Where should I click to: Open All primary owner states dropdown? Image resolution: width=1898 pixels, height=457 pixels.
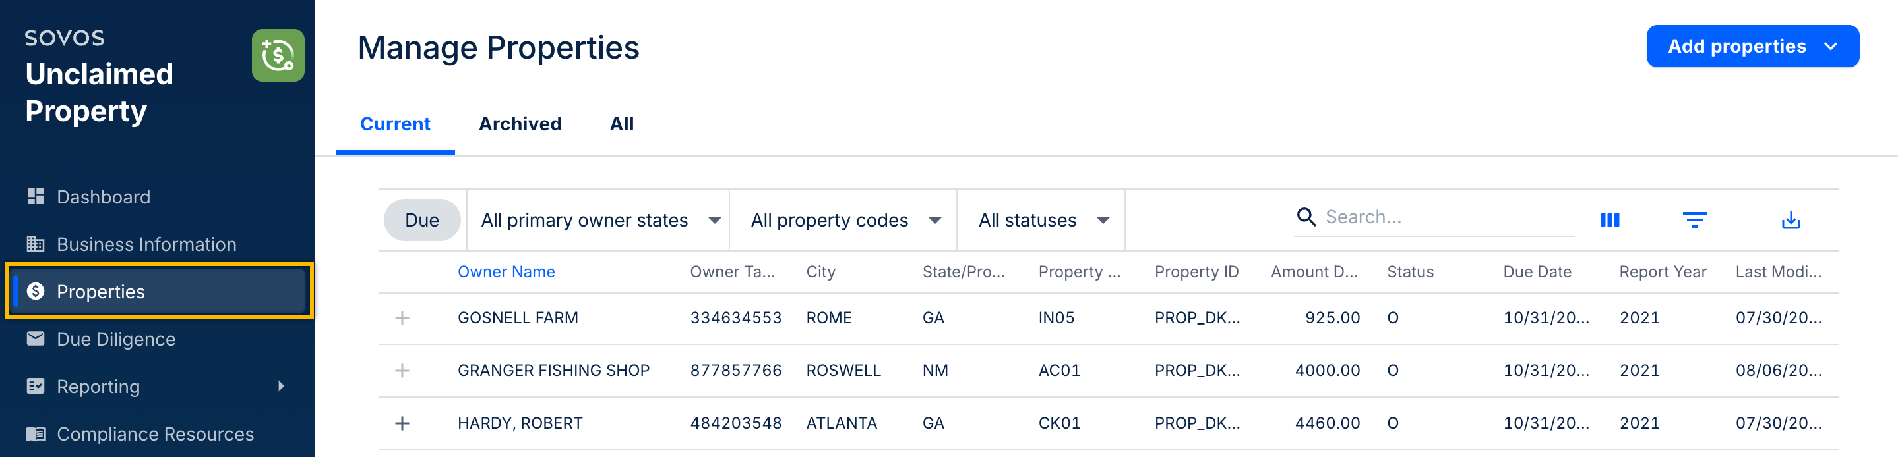tap(598, 220)
